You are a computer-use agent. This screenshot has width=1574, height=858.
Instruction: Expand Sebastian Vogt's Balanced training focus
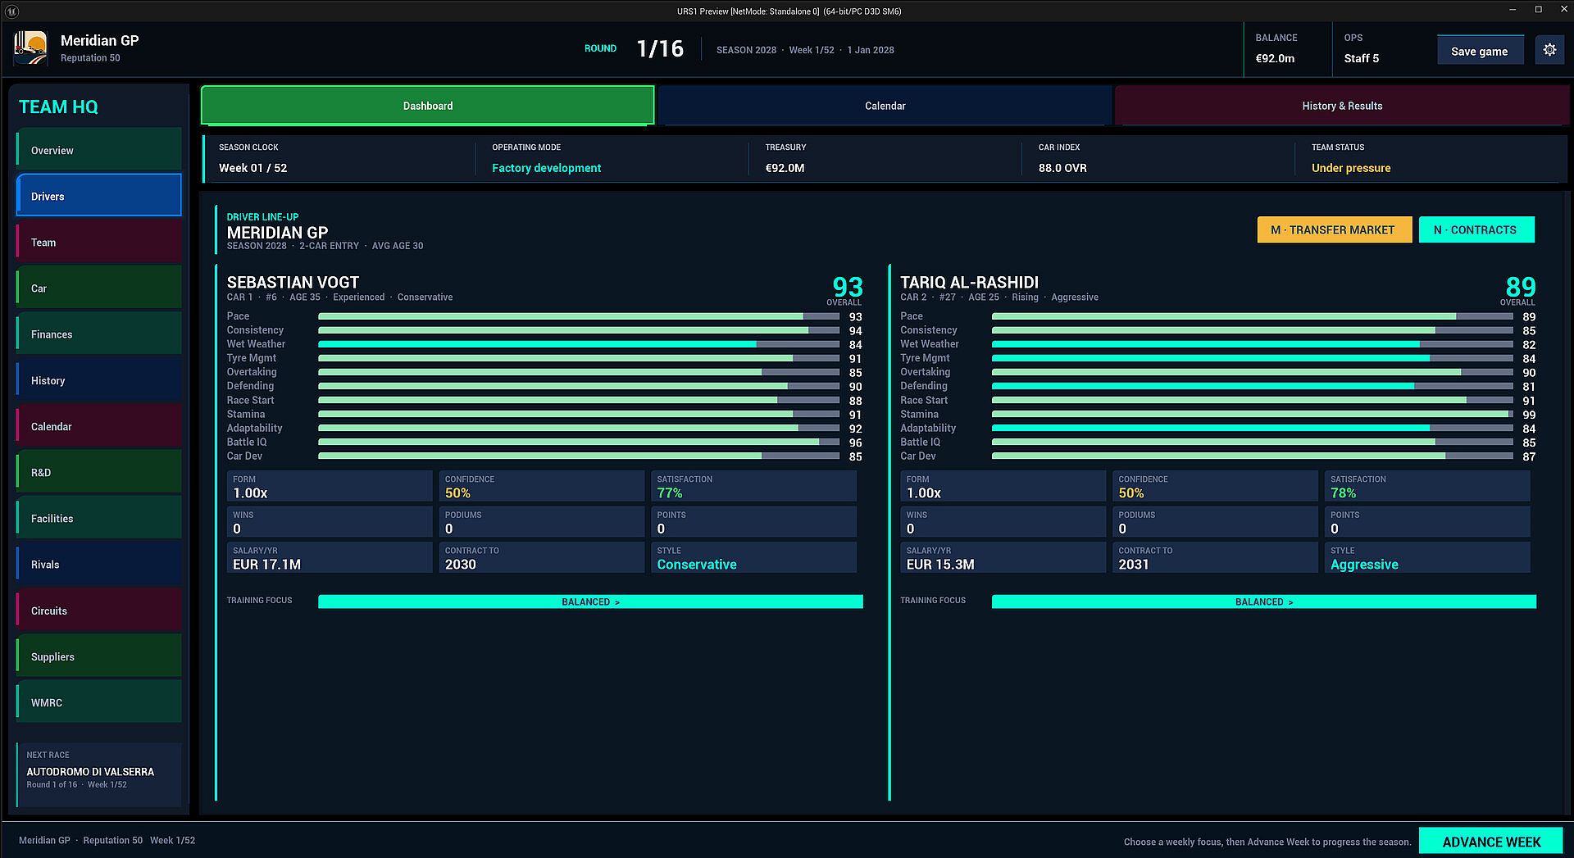click(590, 602)
